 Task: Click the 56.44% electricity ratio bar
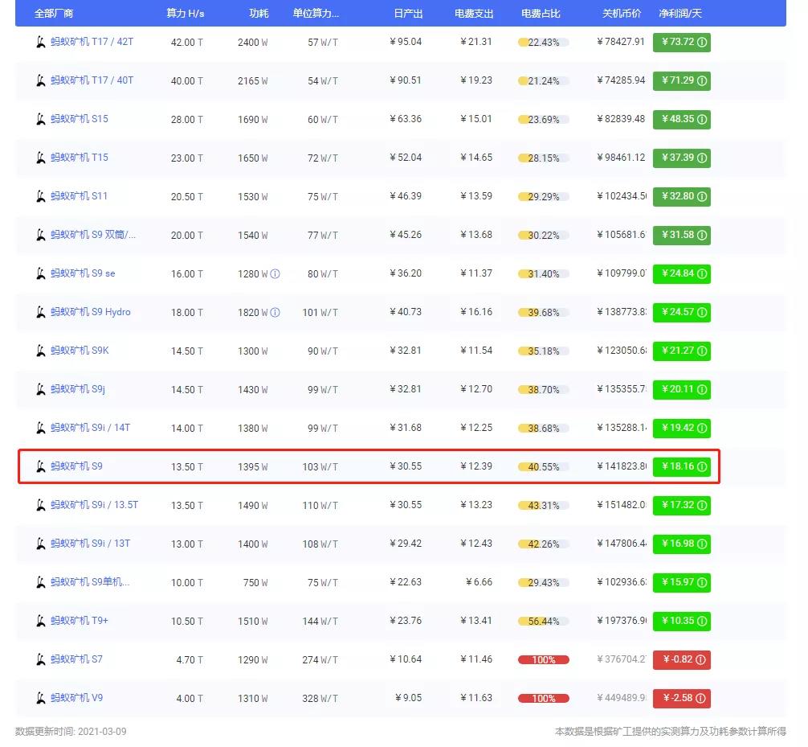pyautogui.click(x=544, y=621)
